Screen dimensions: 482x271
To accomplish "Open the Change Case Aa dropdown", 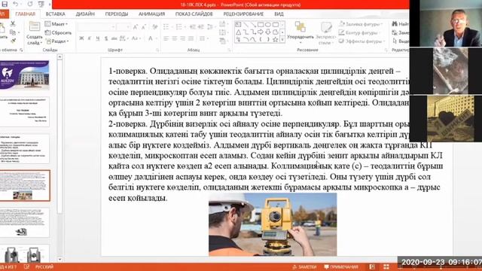I will tap(136, 38).
